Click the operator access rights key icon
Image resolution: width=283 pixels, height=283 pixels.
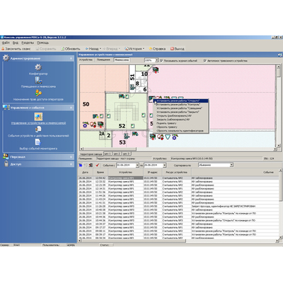pos(38,93)
